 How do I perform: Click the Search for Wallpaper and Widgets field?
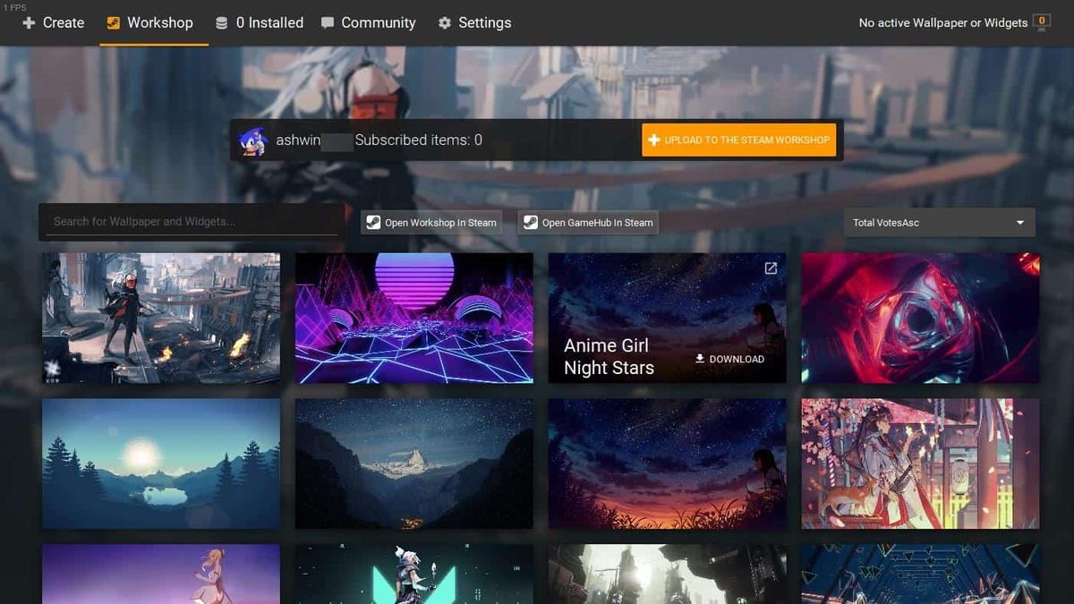191,221
